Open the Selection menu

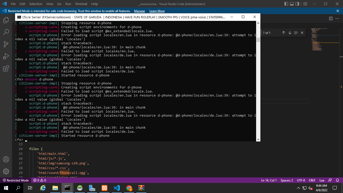tap(36, 4)
